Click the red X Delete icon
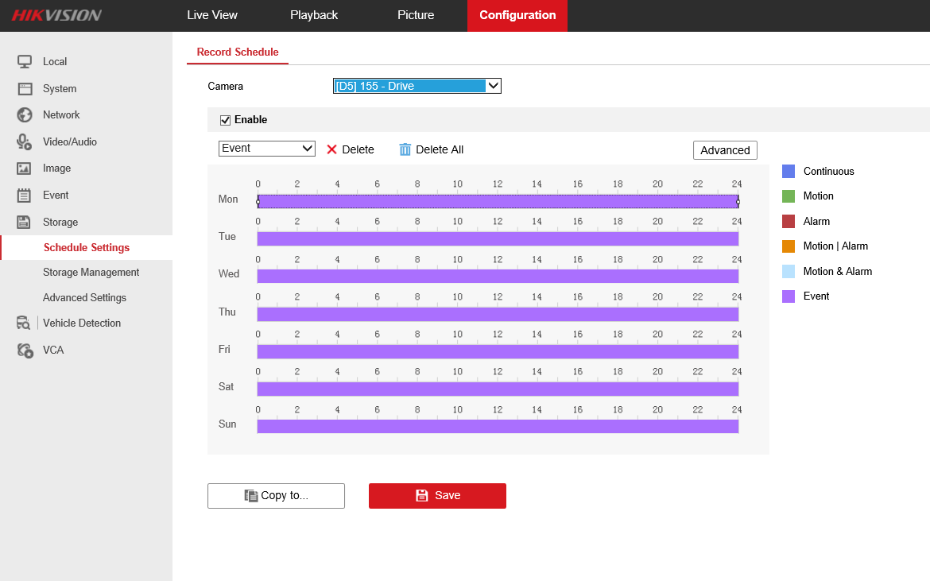The width and height of the screenshot is (930, 581). pyautogui.click(x=331, y=149)
